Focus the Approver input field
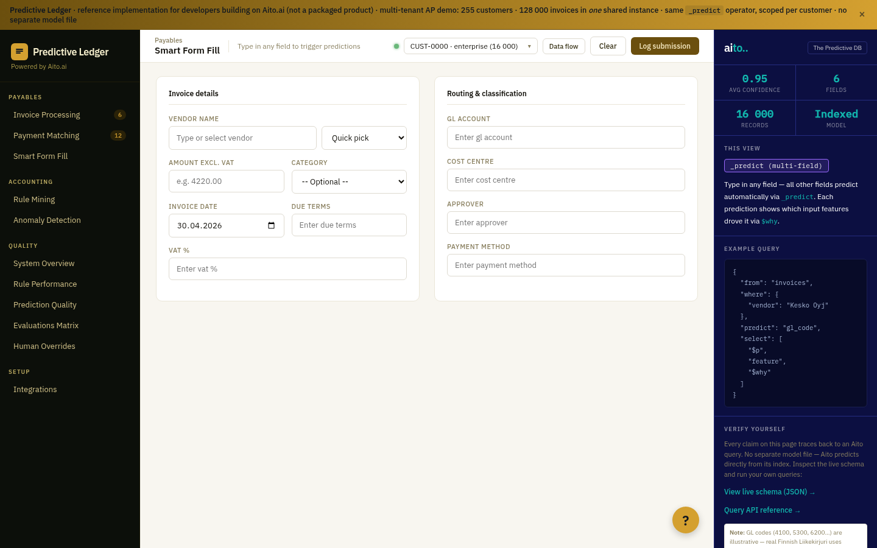This screenshot has height=548, width=877. (566, 223)
